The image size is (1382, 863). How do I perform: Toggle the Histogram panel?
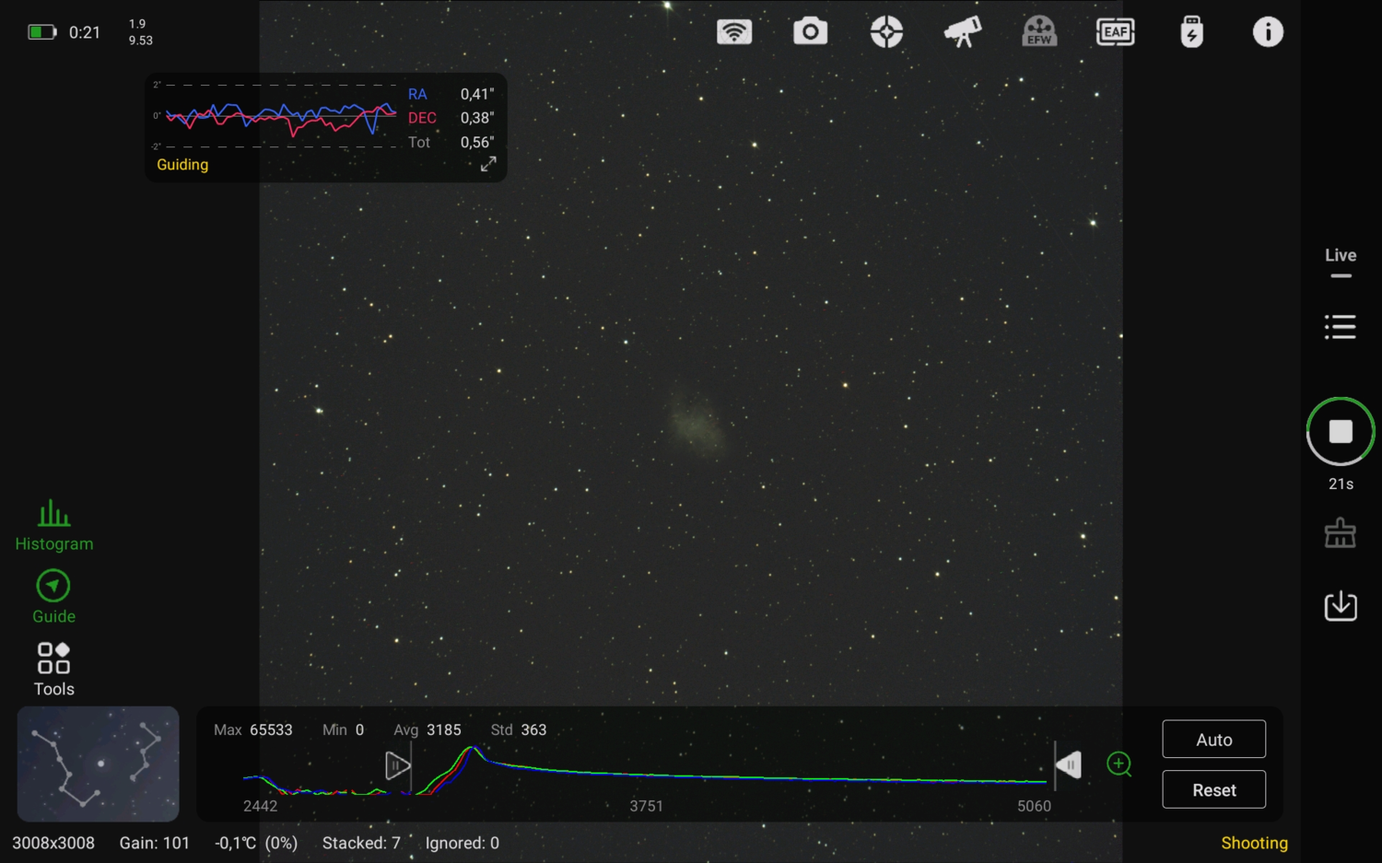tap(54, 526)
